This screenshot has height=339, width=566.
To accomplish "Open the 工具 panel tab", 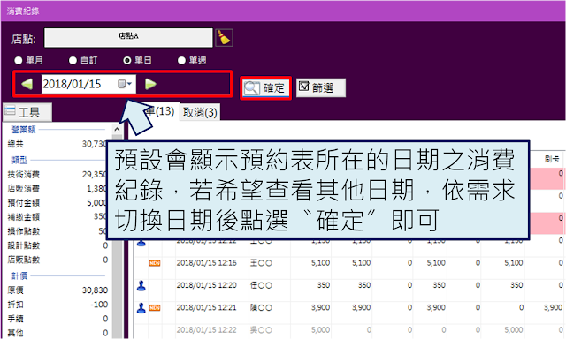I will pyautogui.click(x=27, y=112).
